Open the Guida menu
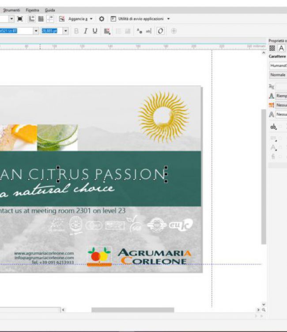The image size is (287, 332). pos(50,10)
